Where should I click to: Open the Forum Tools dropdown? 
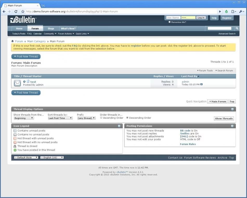tap(205, 71)
